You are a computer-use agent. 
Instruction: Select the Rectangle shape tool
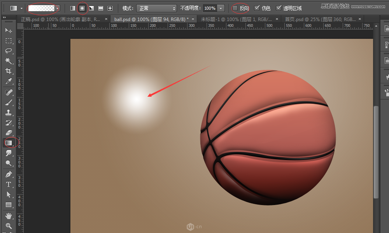click(x=9, y=205)
